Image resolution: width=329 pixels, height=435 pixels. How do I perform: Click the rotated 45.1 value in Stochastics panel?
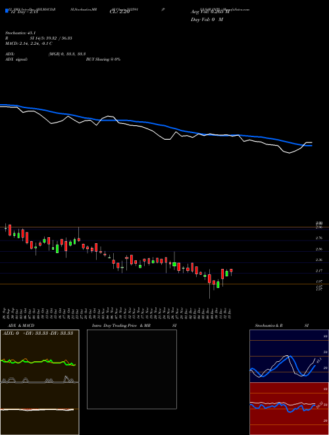click(x=318, y=361)
